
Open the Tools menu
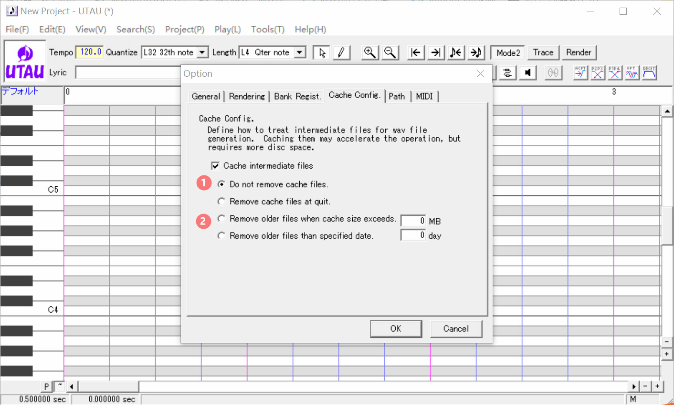(267, 30)
